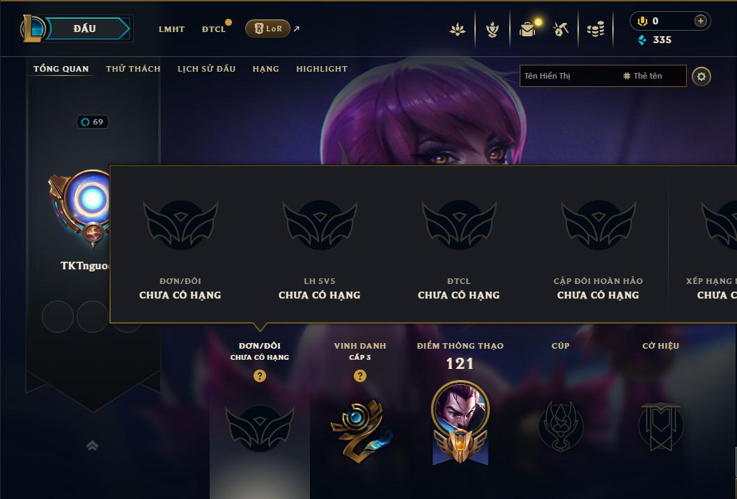Click the Honor level question mark icon
The width and height of the screenshot is (737, 499).
point(360,376)
